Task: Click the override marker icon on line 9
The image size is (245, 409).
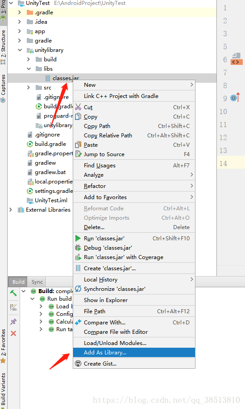Action: [235, 98]
